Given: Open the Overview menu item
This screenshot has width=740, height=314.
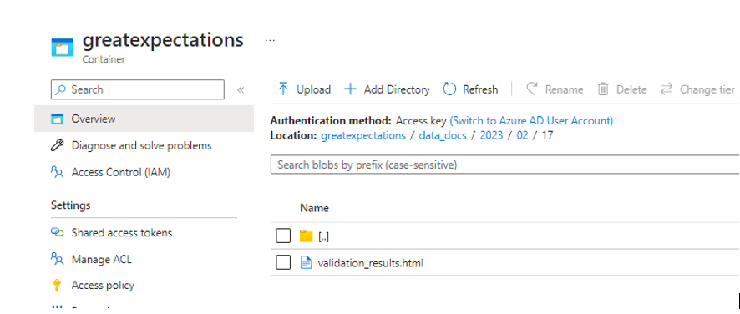Looking at the screenshot, I should [x=144, y=119].
